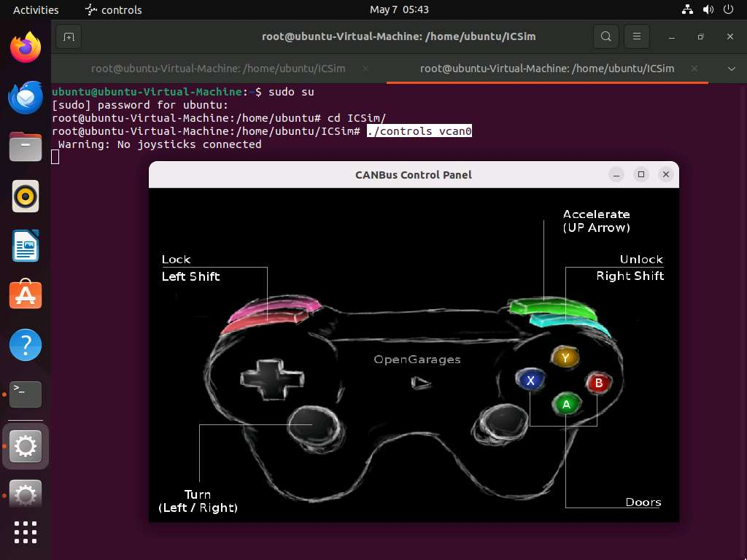Open the system status menu
747x560 pixels.
point(707,9)
